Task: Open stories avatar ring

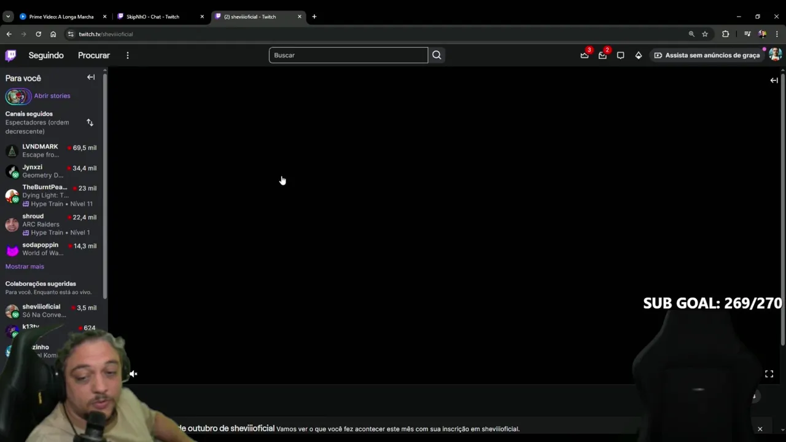Action: pyautogui.click(x=18, y=96)
